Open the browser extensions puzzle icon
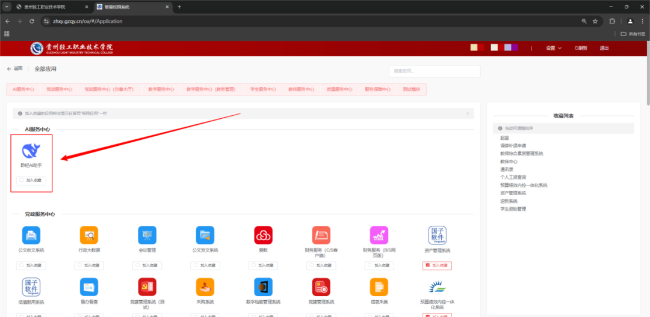 (x=612, y=21)
